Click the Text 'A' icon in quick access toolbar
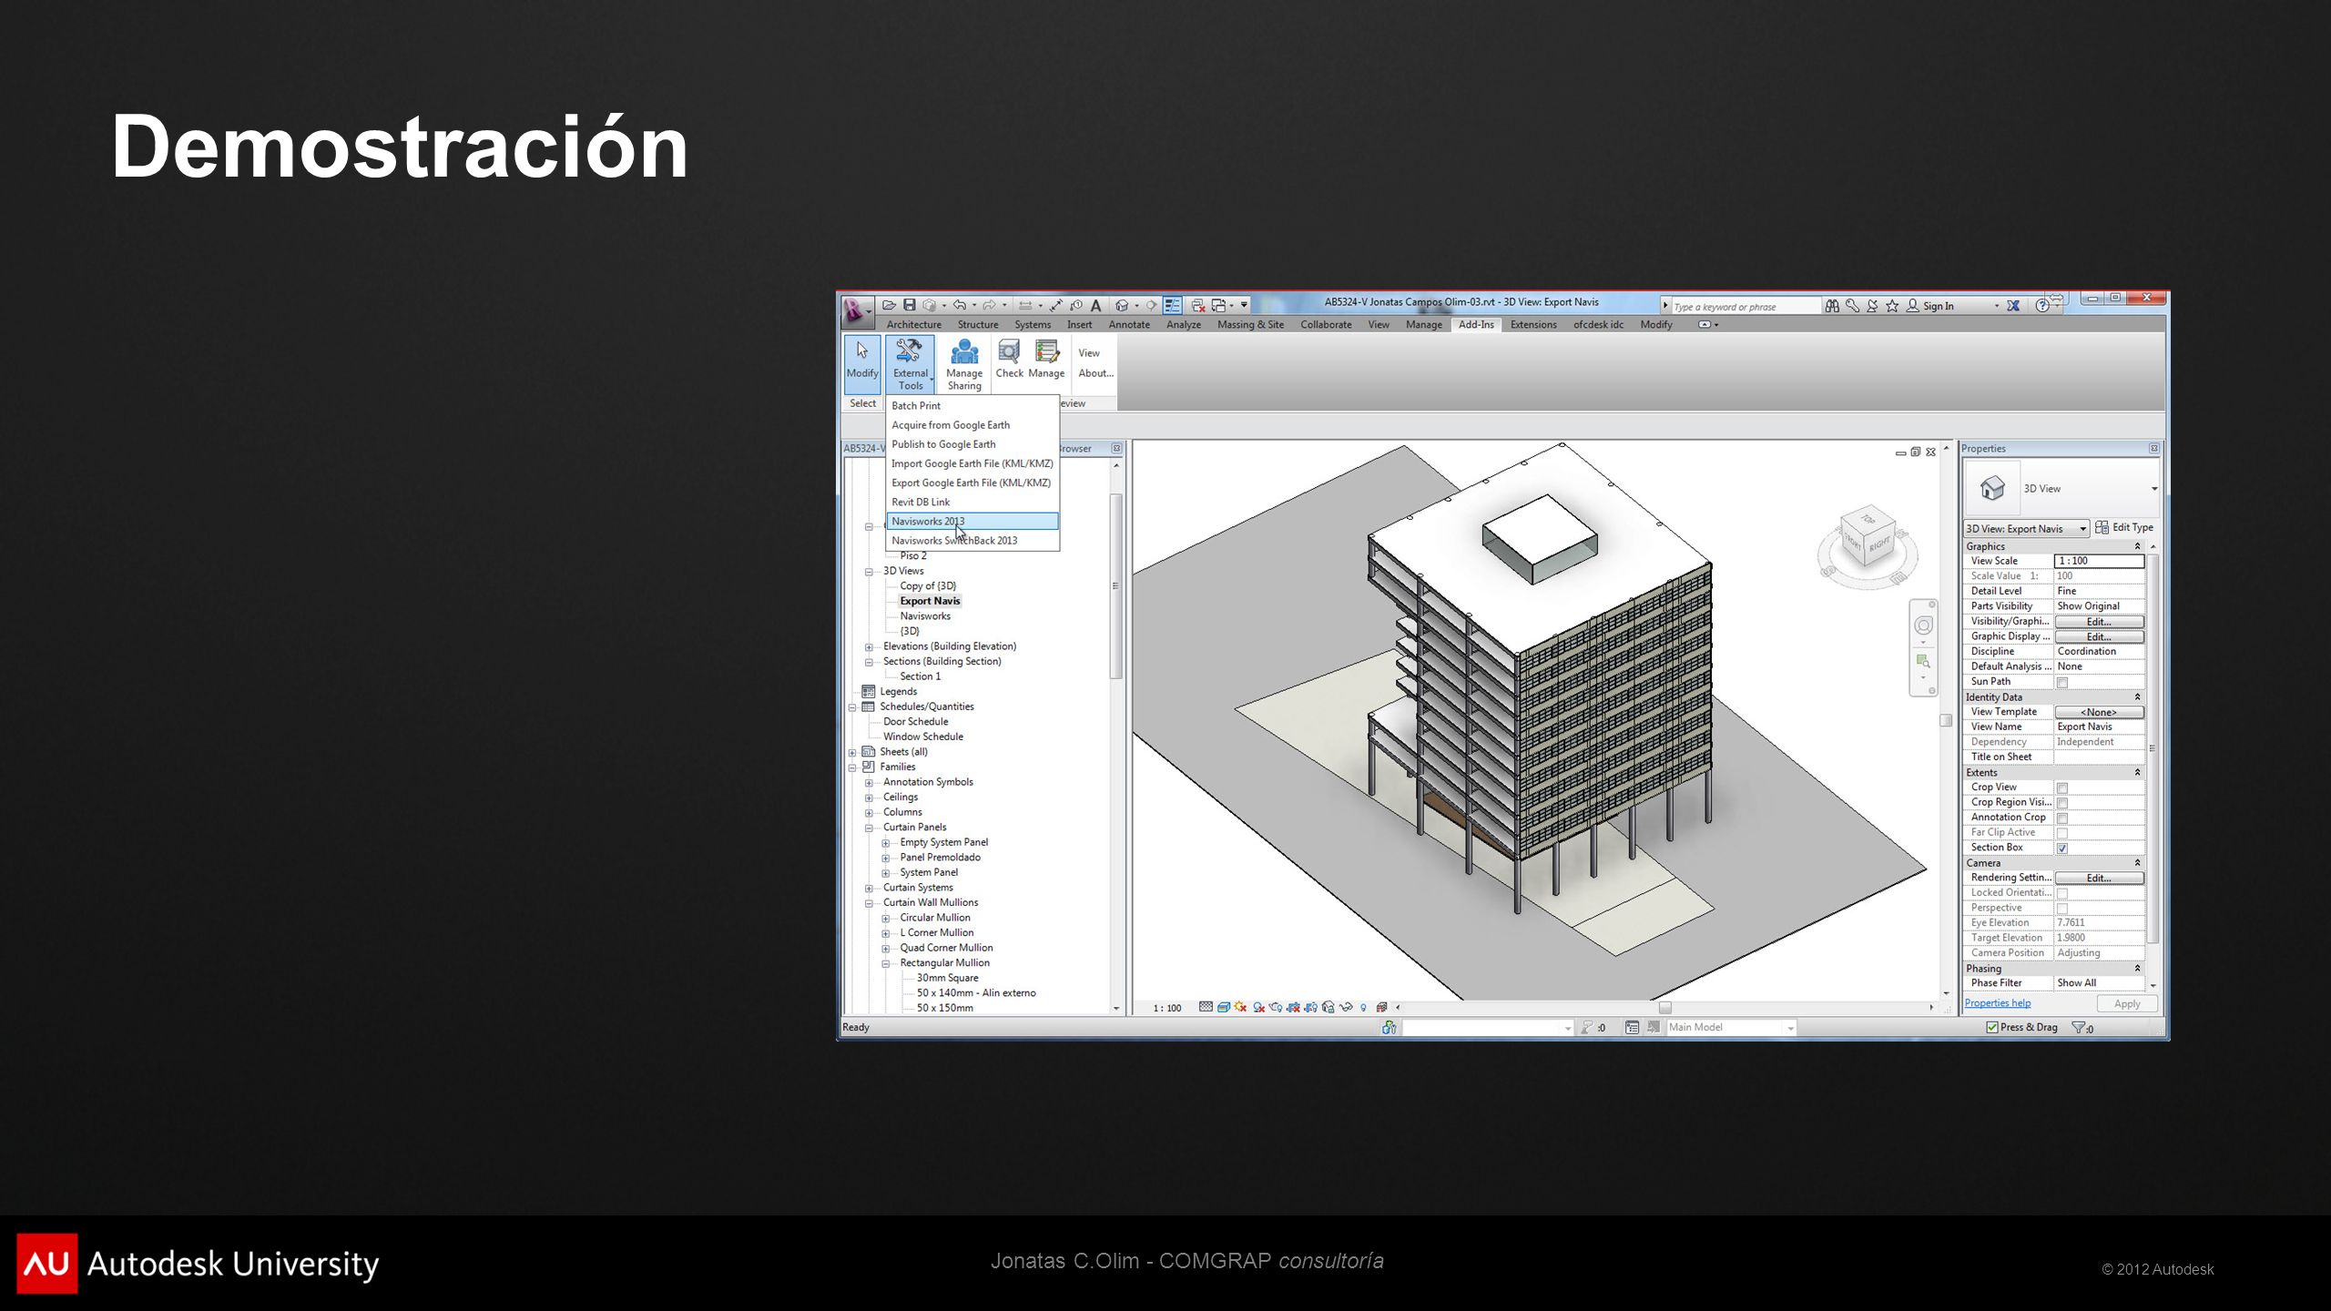 tap(1096, 306)
